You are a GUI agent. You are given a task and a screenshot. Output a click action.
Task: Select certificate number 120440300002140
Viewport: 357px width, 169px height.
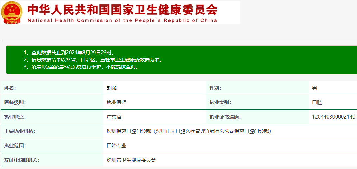pyautogui.click(x=333, y=117)
